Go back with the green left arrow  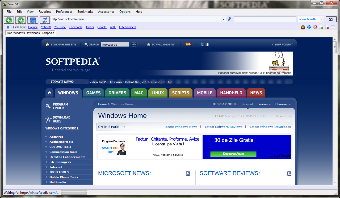pos(9,20)
